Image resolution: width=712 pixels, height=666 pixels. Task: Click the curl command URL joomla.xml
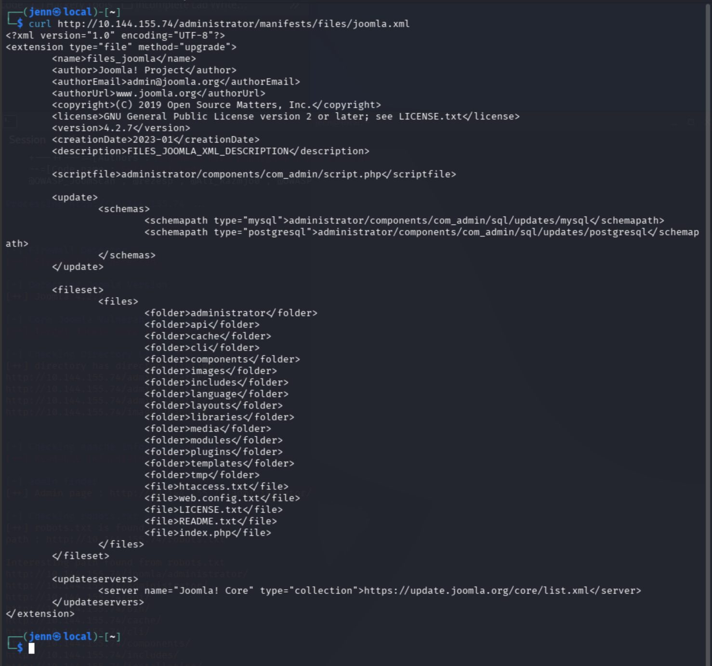pyautogui.click(x=234, y=24)
